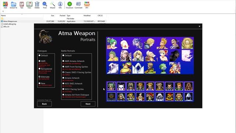This screenshot has height=133, width=236.
Task: Click the shadowy black large portrait
Action: click(x=174, y=56)
